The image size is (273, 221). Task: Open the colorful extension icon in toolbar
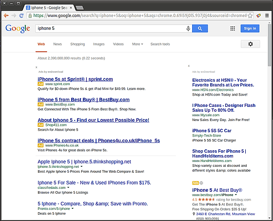258,16
